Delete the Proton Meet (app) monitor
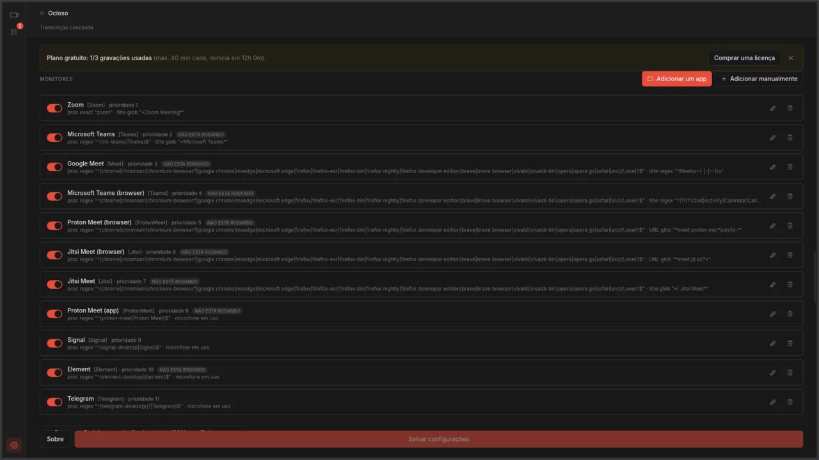This screenshot has width=819, height=460. pos(790,314)
